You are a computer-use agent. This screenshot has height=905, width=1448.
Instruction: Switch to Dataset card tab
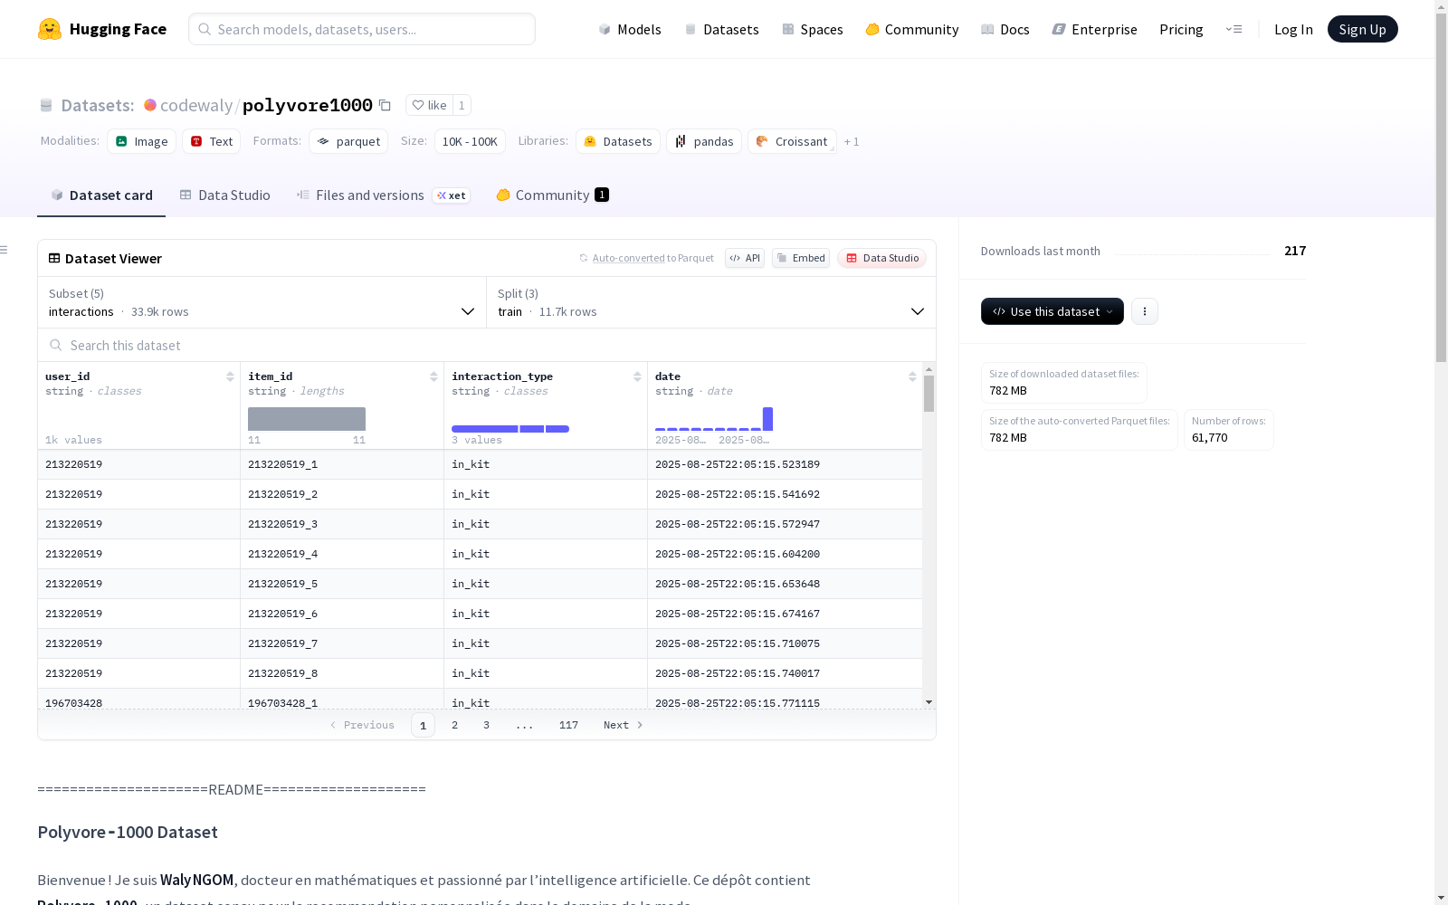[x=101, y=195]
